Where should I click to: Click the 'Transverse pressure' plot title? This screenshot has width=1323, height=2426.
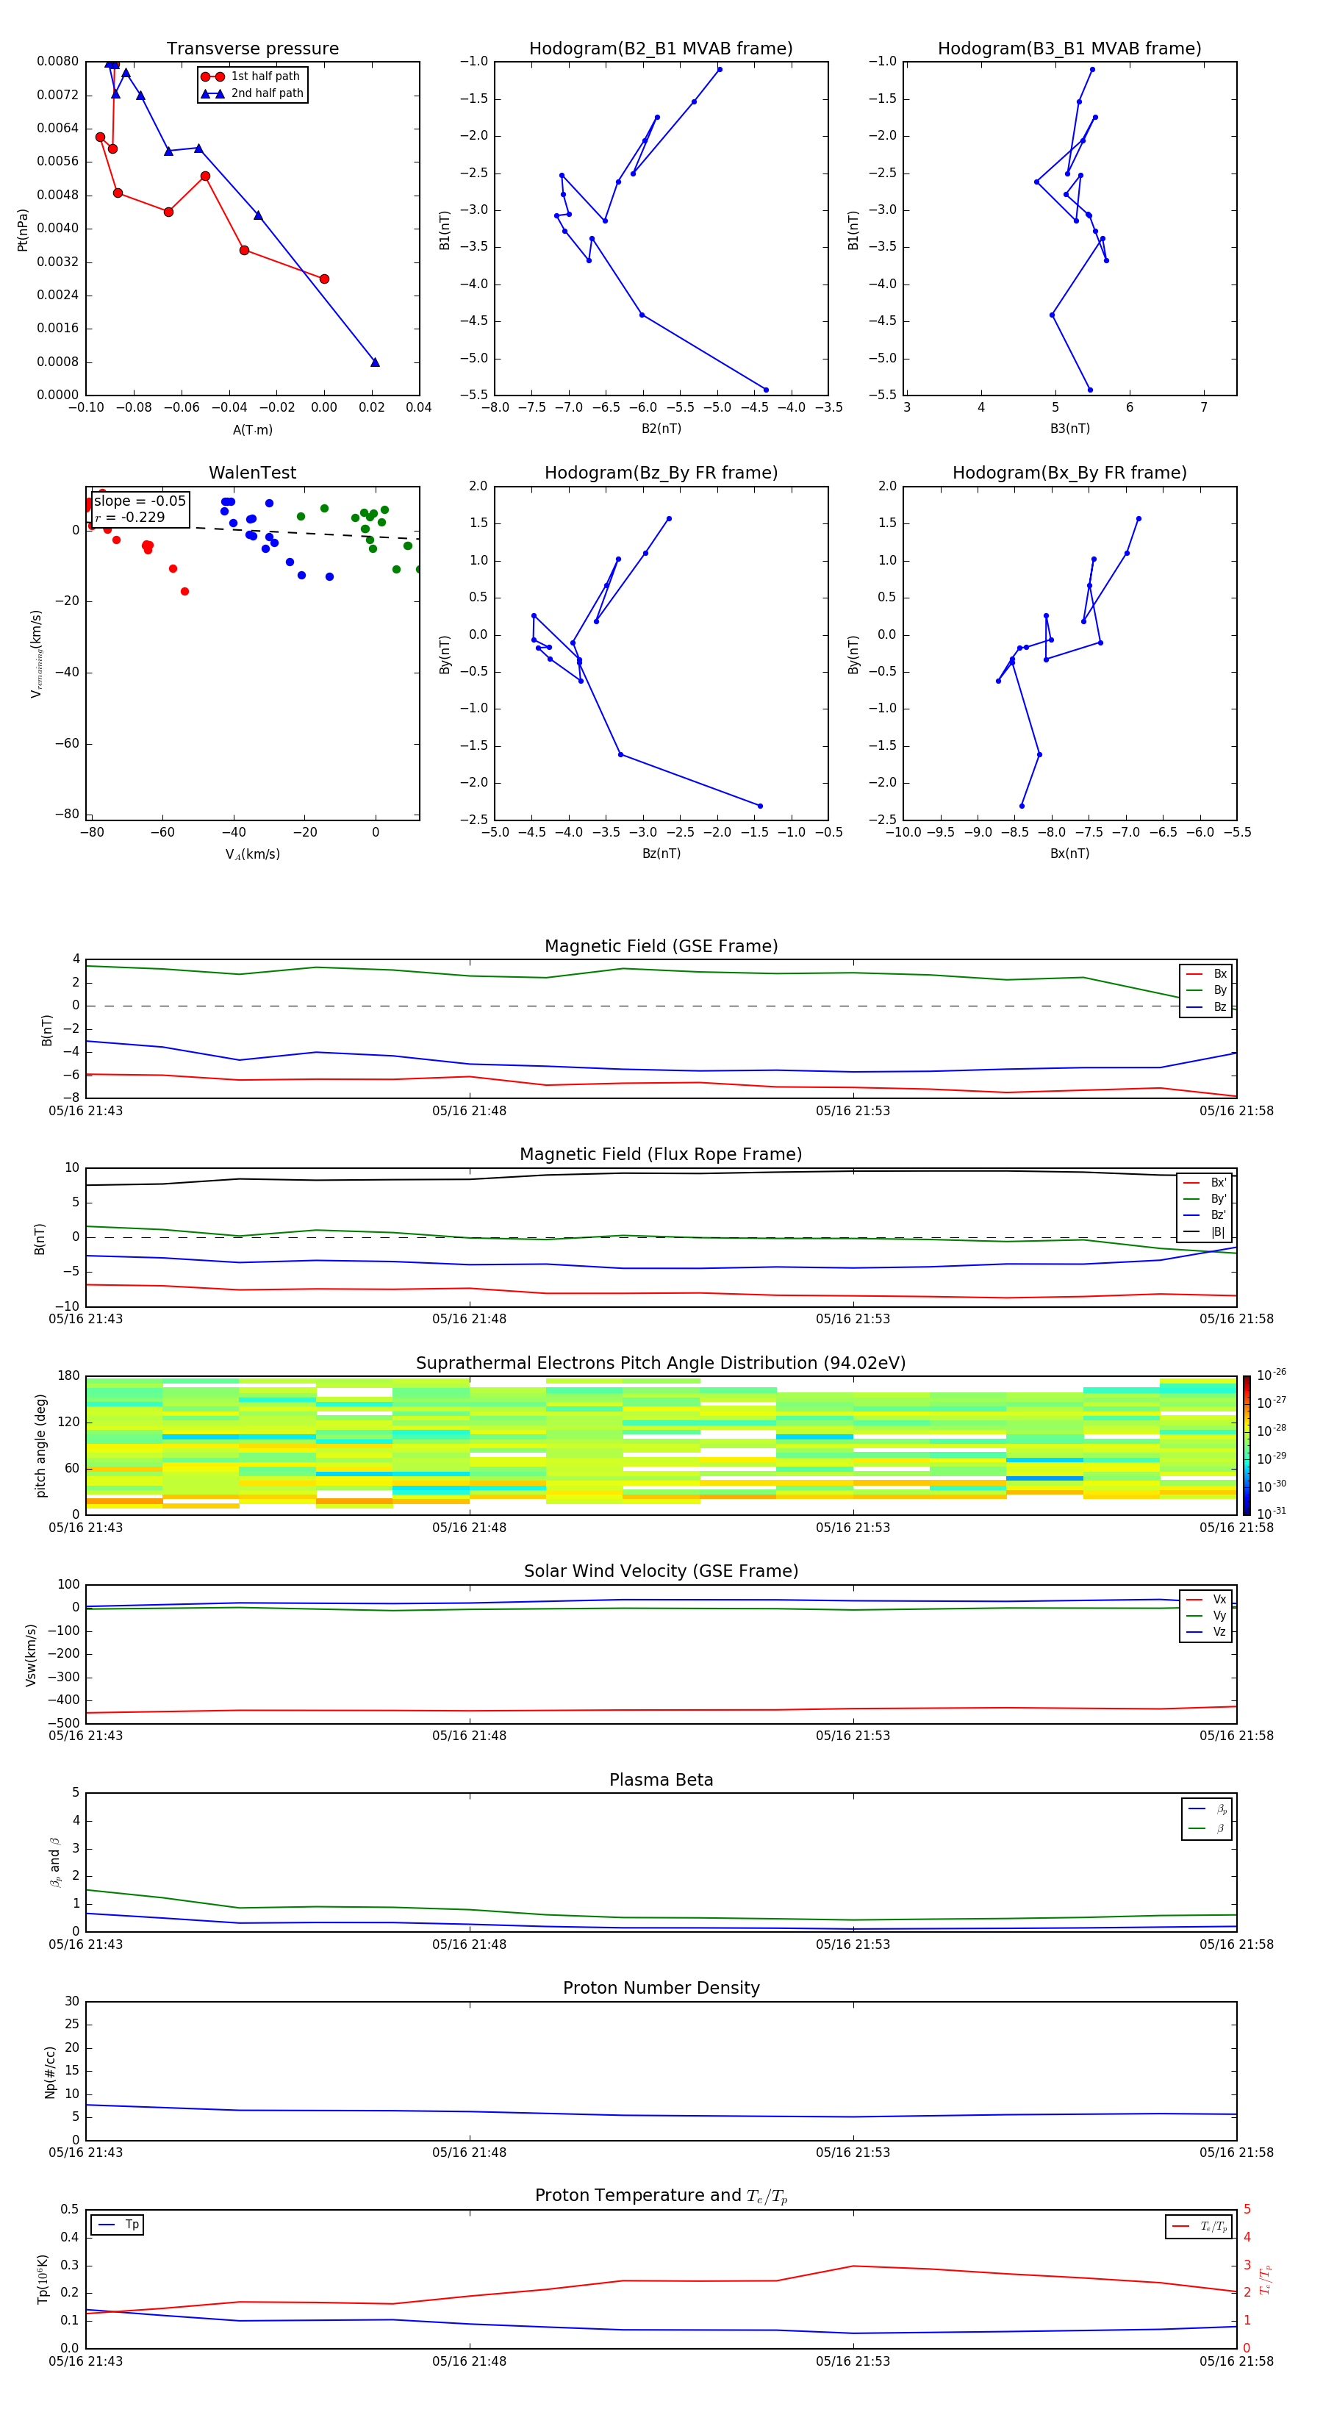pos(252,49)
